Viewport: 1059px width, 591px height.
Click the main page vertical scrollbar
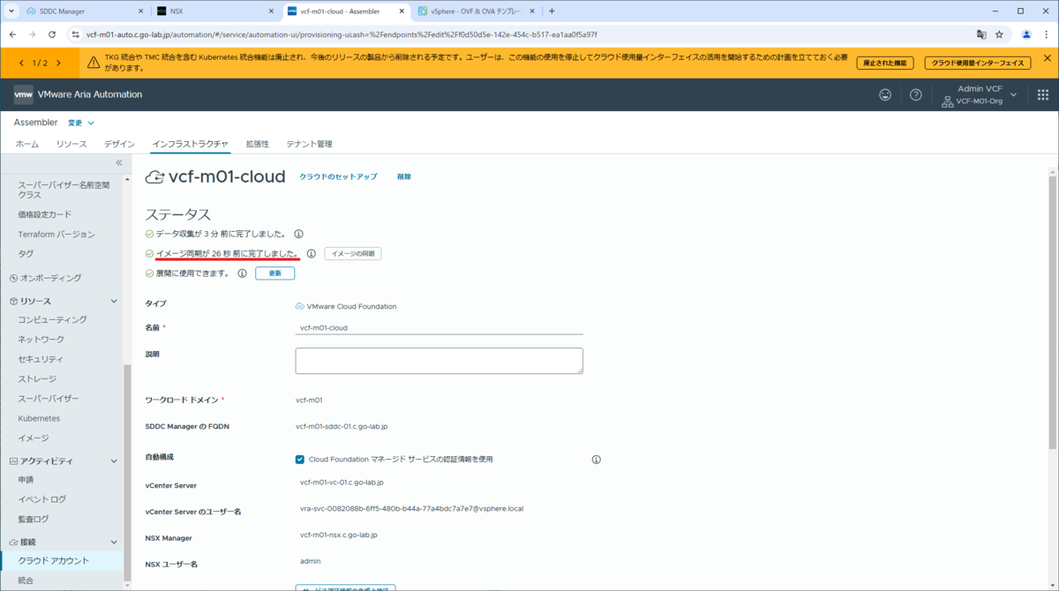pos(1053,313)
